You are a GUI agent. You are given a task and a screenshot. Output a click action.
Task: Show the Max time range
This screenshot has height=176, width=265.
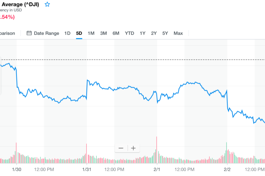178,33
